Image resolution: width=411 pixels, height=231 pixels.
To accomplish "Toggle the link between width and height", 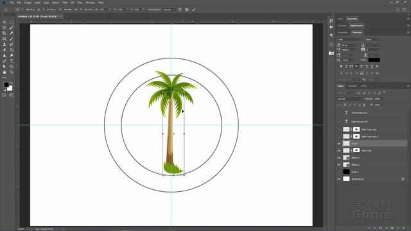I will click(76, 10).
